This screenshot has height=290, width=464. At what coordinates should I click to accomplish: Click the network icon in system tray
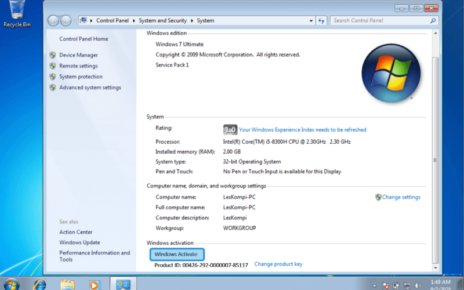coord(407,286)
